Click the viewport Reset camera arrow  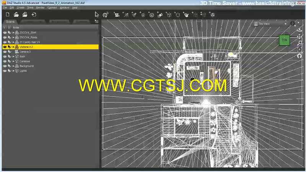(x=299, y=56)
